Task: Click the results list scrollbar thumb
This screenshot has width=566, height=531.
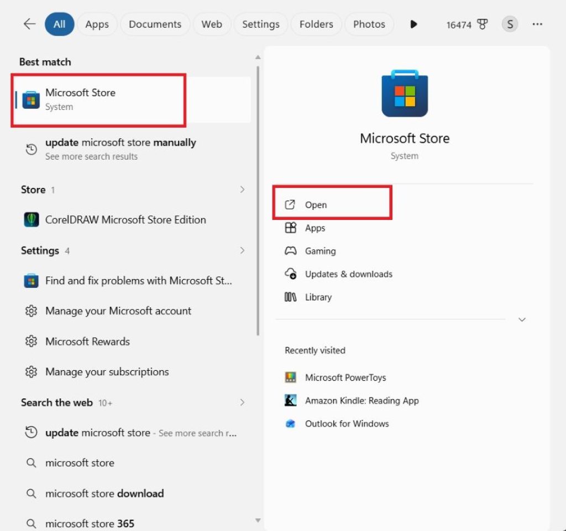Action: coord(258,201)
